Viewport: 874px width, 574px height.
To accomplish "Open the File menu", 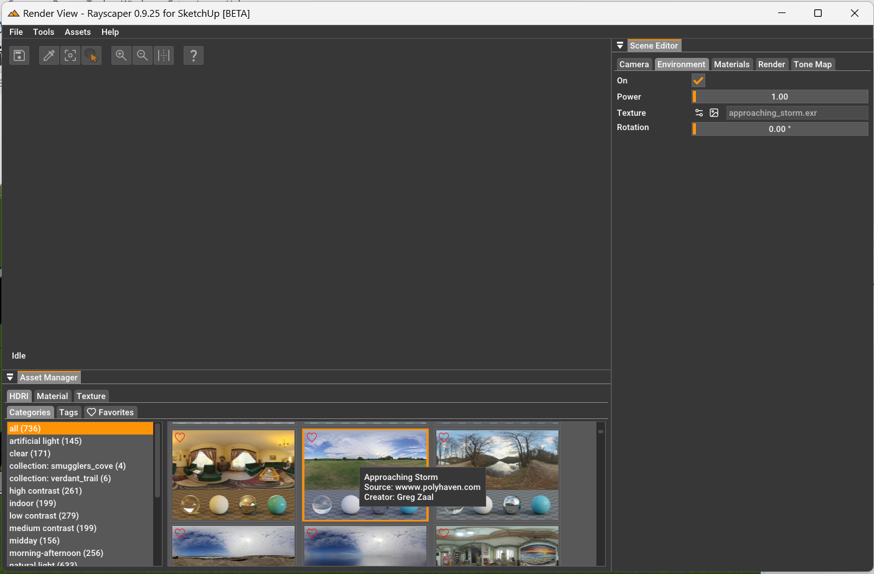I will [16, 32].
